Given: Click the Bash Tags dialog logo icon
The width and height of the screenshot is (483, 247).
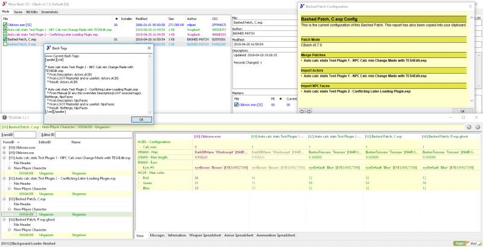Looking at the screenshot, I should pos(48,48).
